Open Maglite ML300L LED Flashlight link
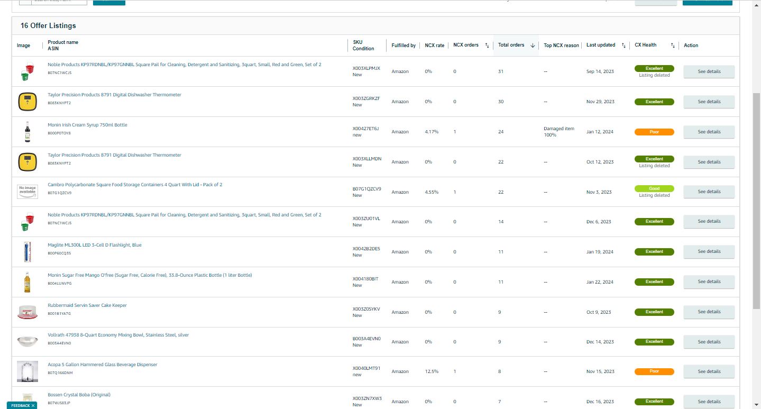 pos(95,245)
